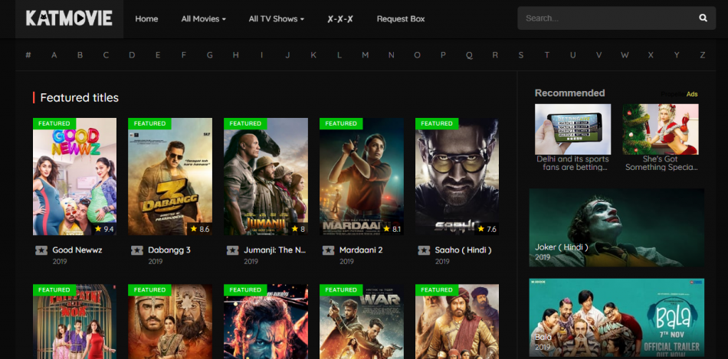Image resolution: width=728 pixels, height=359 pixels.
Task: Filter titles by letter Z
Action: pyautogui.click(x=702, y=55)
